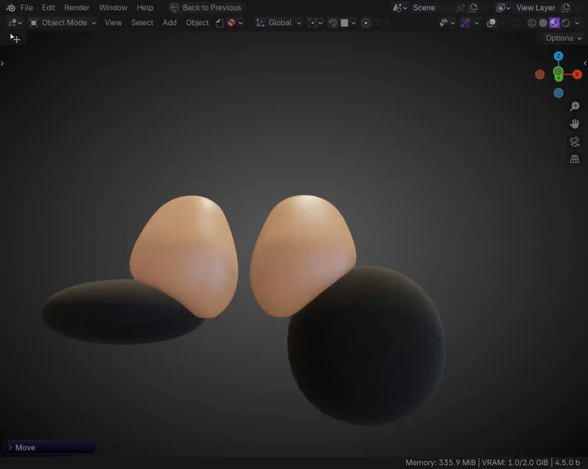Screen dimensions: 588x469
Task: Click the Memory usage text in status bar
Action: (x=440, y=462)
